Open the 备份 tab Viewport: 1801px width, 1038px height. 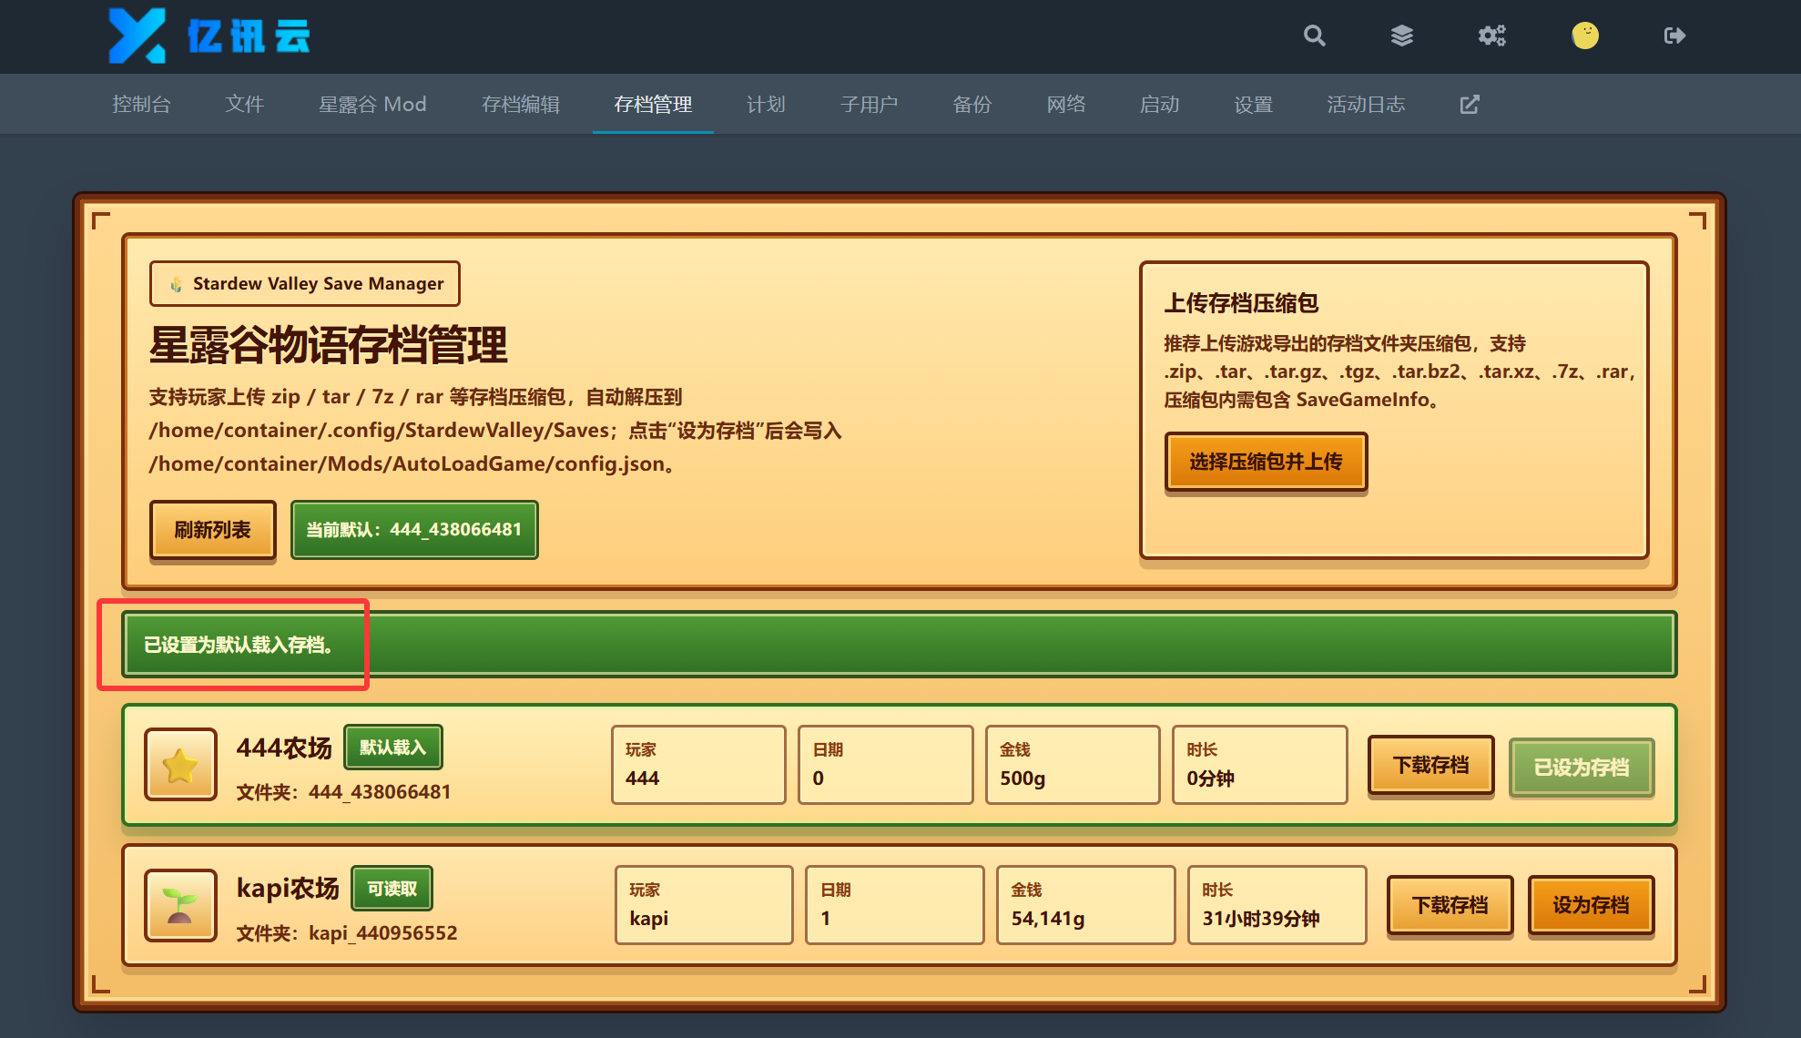(x=972, y=105)
